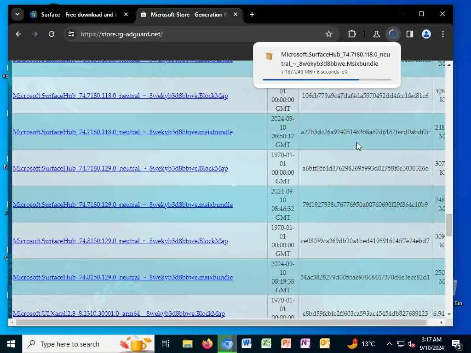Show hidden system tray icons
471x353 pixels.
point(389,344)
